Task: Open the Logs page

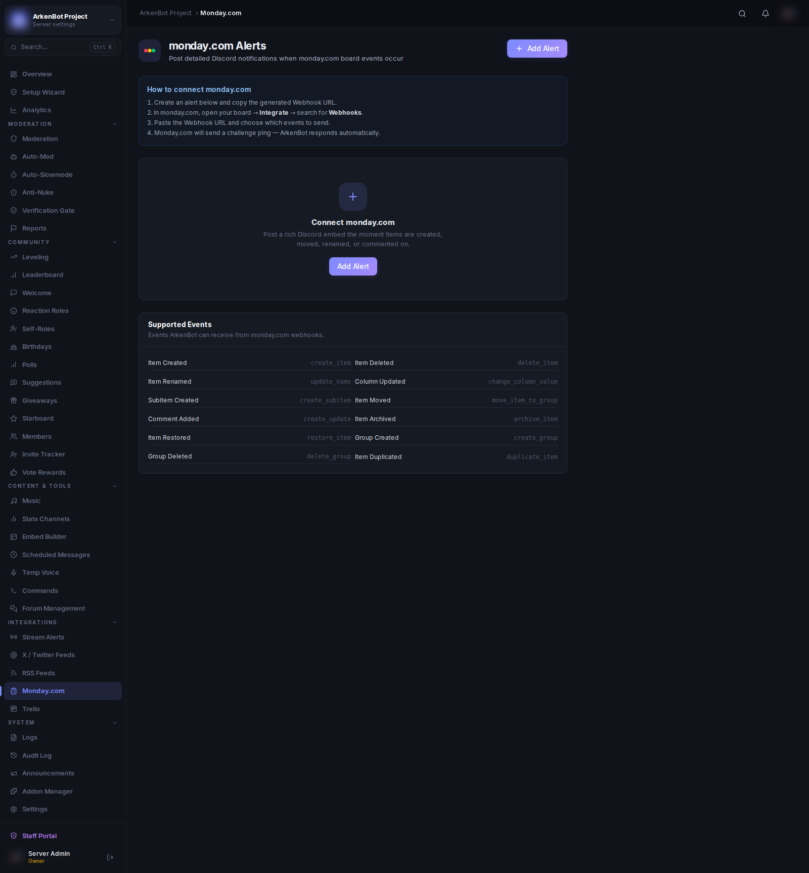Action: (63, 738)
